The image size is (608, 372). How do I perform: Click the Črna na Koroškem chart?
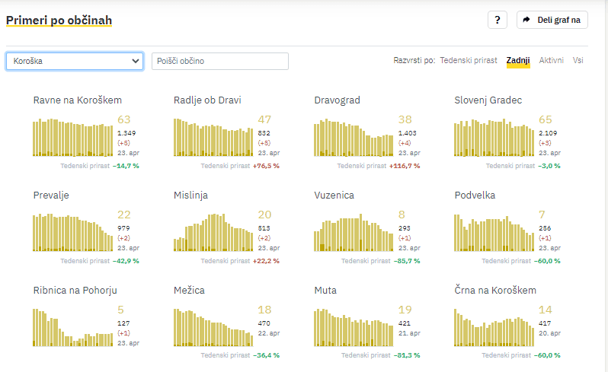pos(494,327)
